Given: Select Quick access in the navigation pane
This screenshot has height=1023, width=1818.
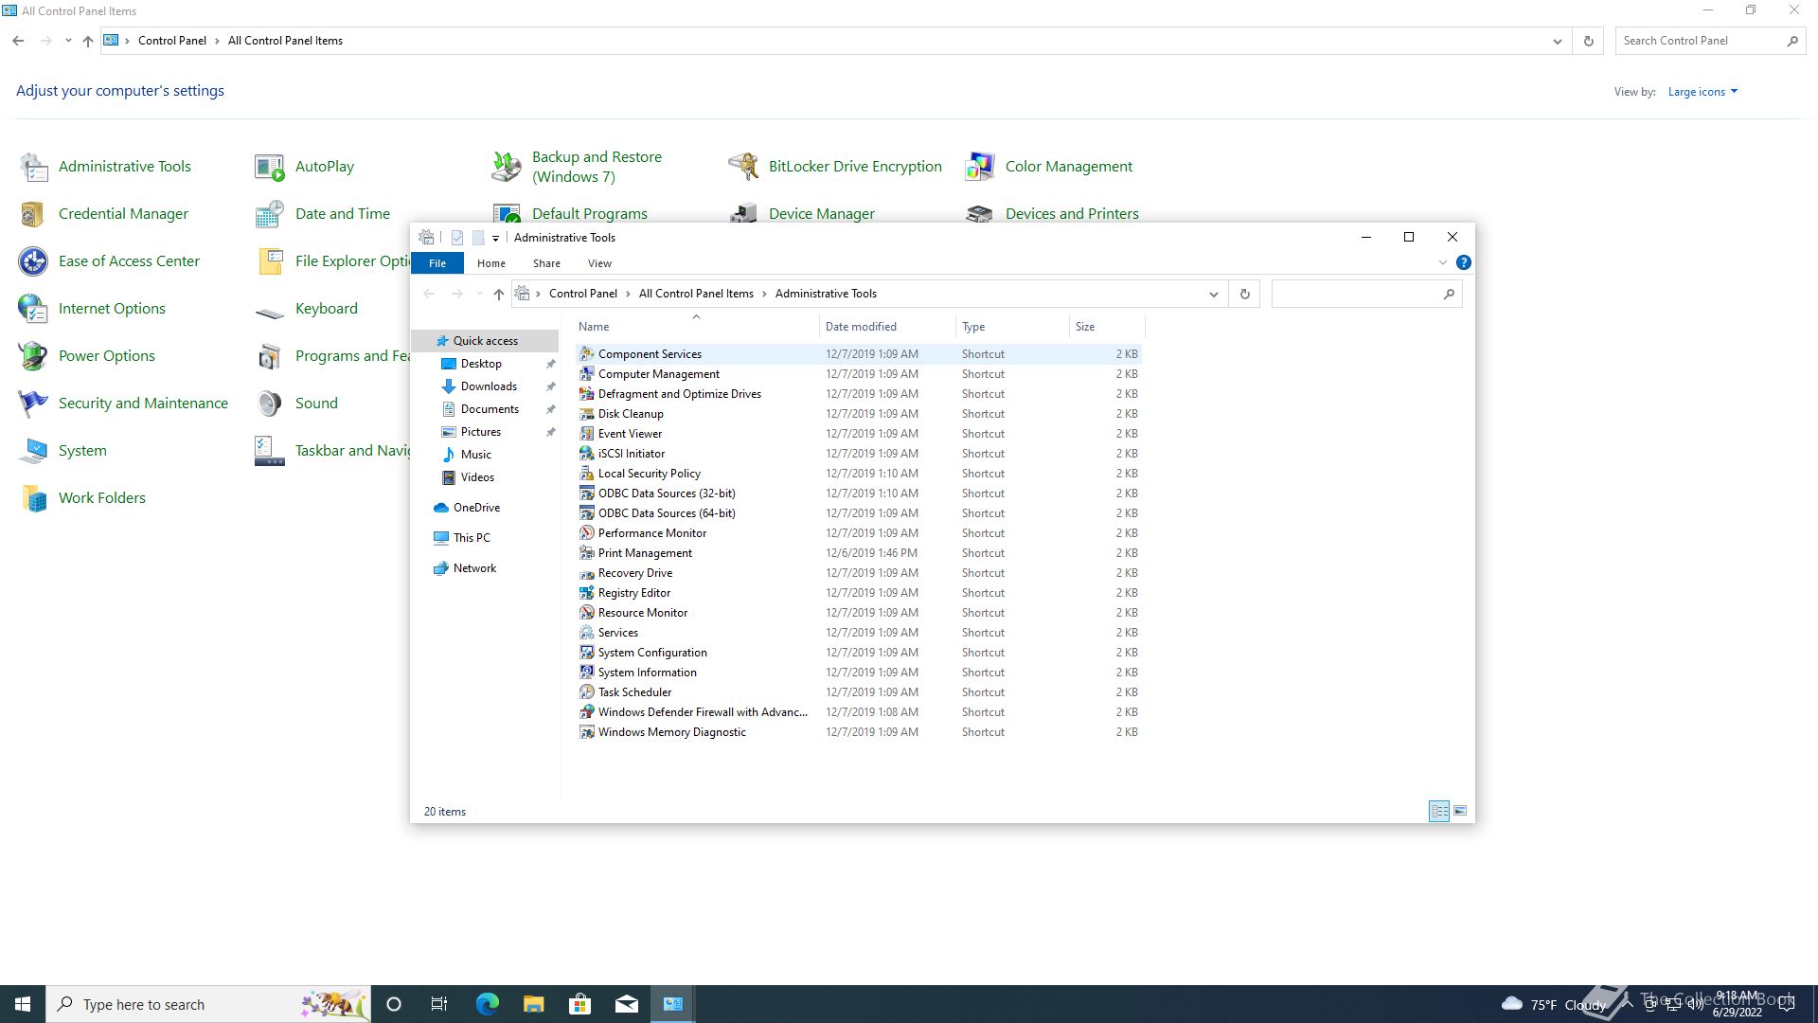Looking at the screenshot, I should (486, 341).
